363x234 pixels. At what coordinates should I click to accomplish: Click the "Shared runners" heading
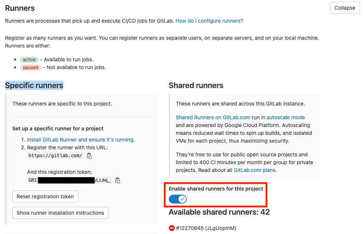pyautogui.click(x=196, y=85)
